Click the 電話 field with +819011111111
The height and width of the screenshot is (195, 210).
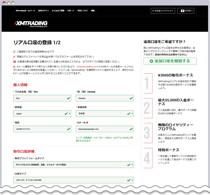[x=42, y=129]
